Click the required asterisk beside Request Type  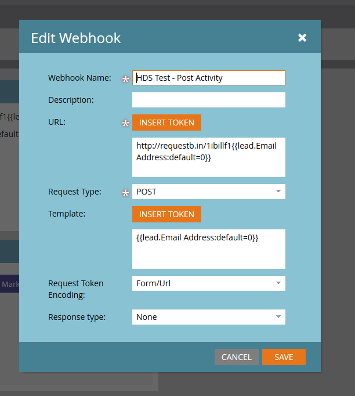[x=125, y=193]
